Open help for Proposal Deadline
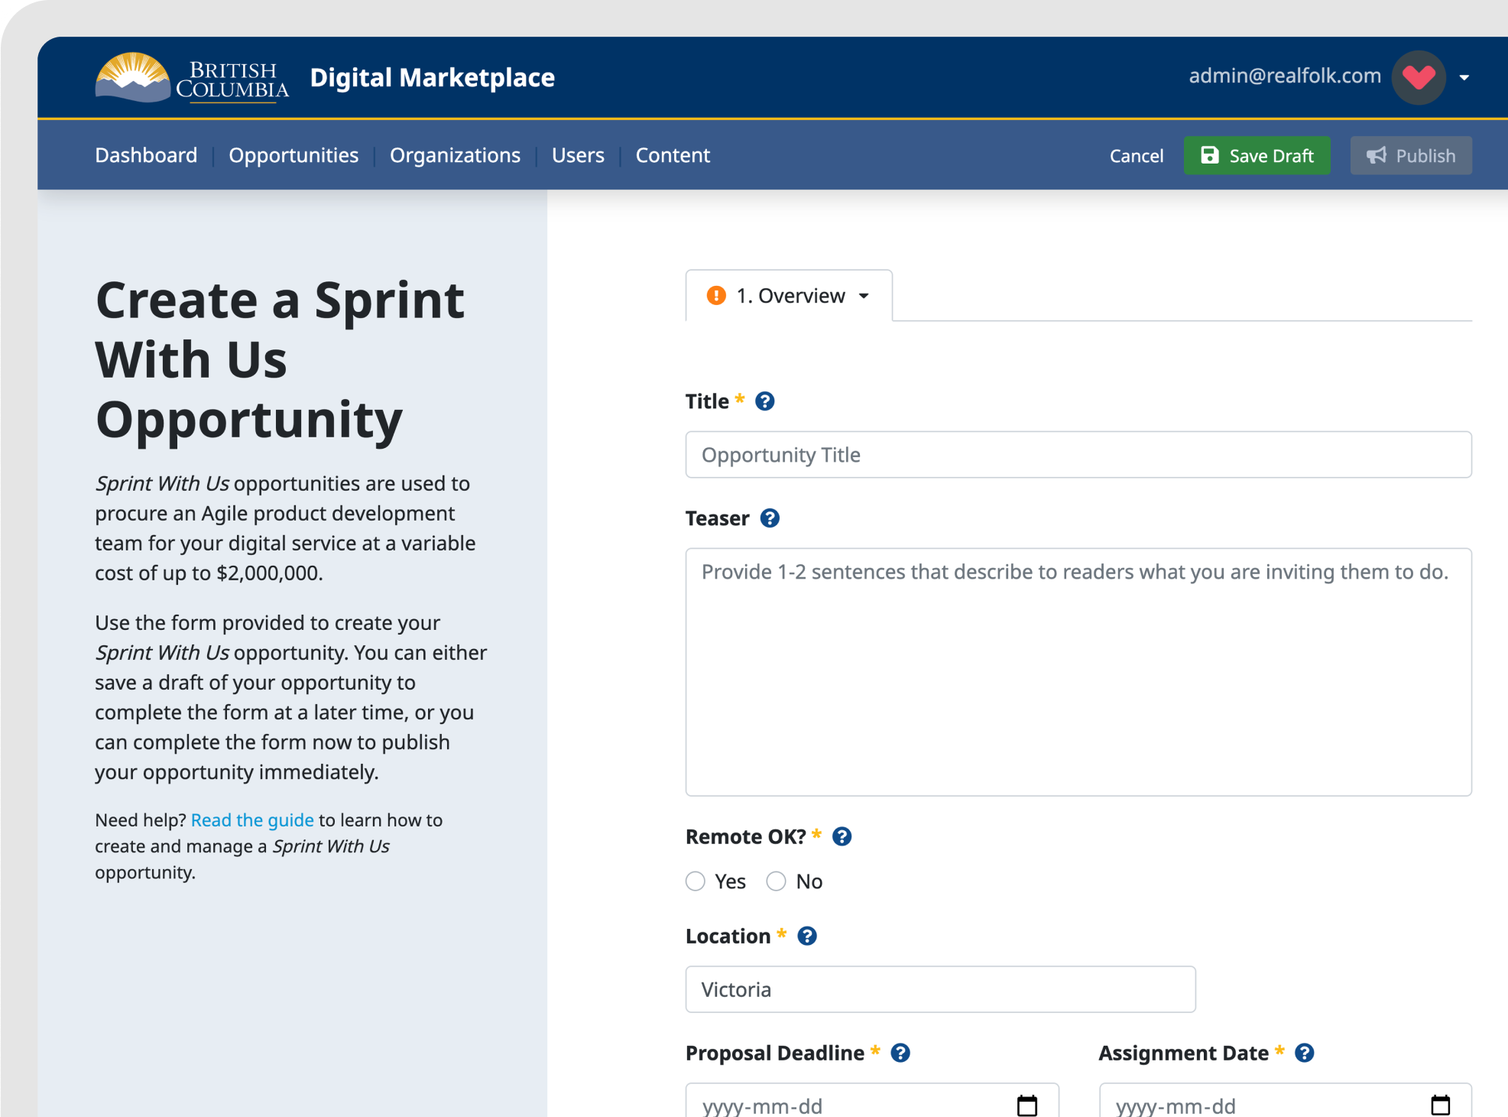Viewport: 1508px width, 1117px height. click(900, 1053)
